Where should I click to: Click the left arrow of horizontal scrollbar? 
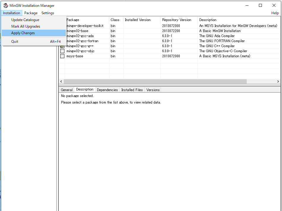(x=61, y=81)
